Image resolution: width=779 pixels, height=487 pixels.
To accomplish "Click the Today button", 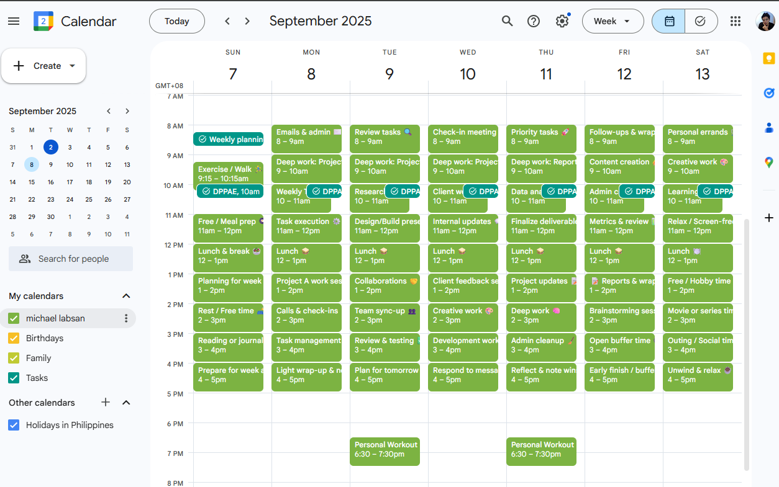I will [176, 21].
